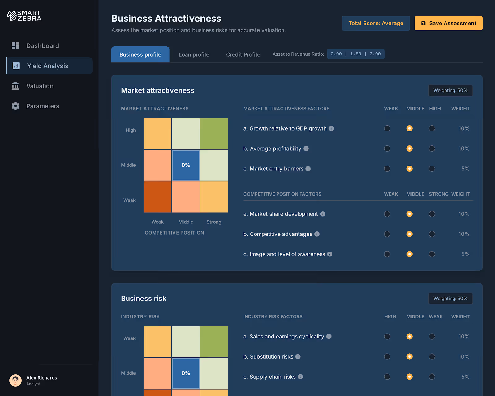Click the Save Assessment button
Viewport: 495px width, 396px height.
pos(449,23)
